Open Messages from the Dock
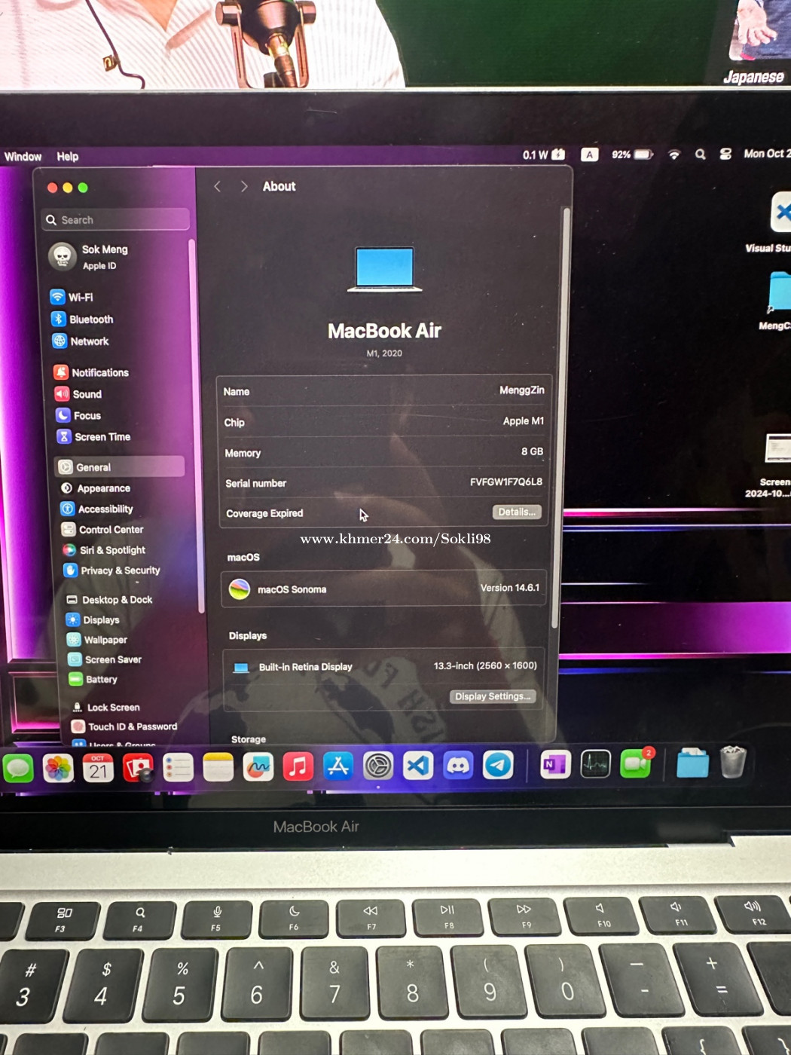 [x=18, y=768]
